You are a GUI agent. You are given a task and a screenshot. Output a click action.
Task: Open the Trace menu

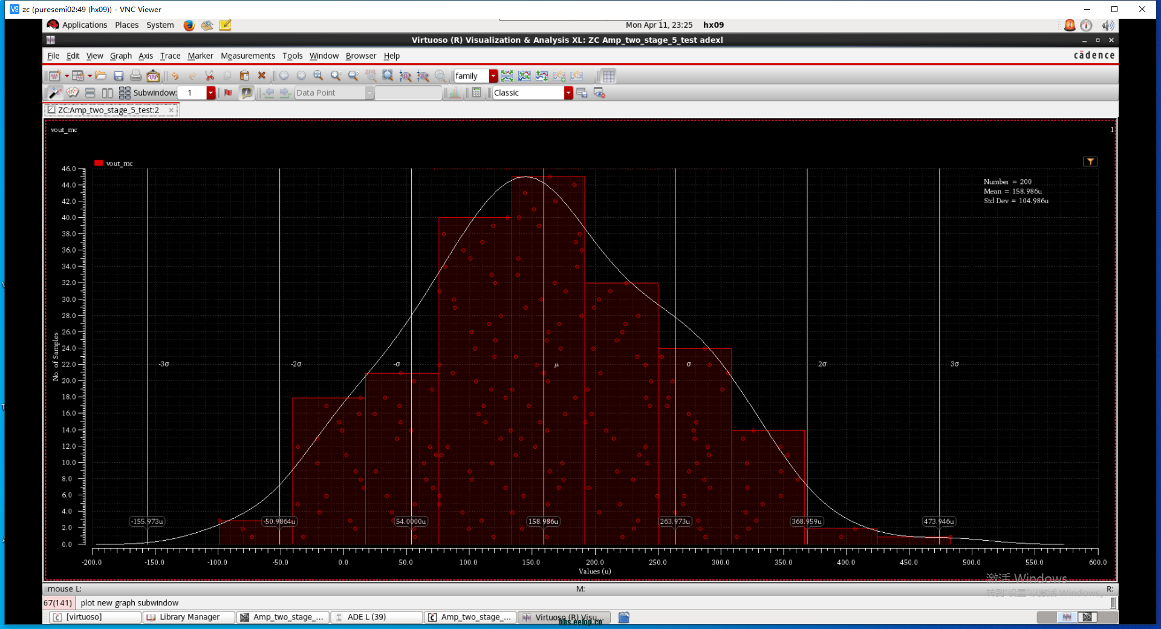tap(170, 56)
